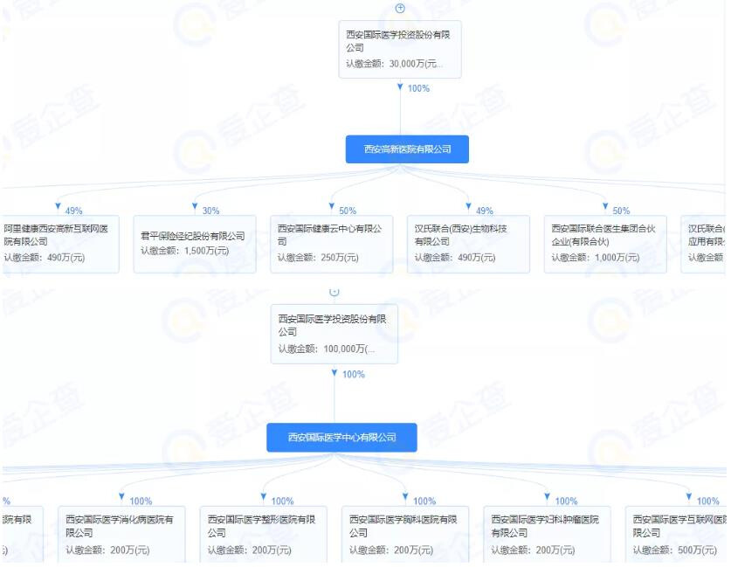The height and width of the screenshot is (567, 731).
Task: Click the text 认缴金额: 1,000万(元)
Action: pyautogui.click(x=596, y=258)
